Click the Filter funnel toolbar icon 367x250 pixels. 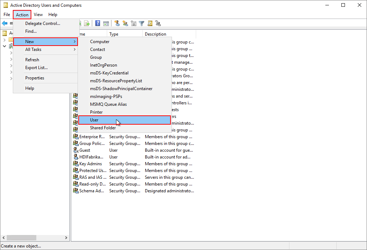141,23
